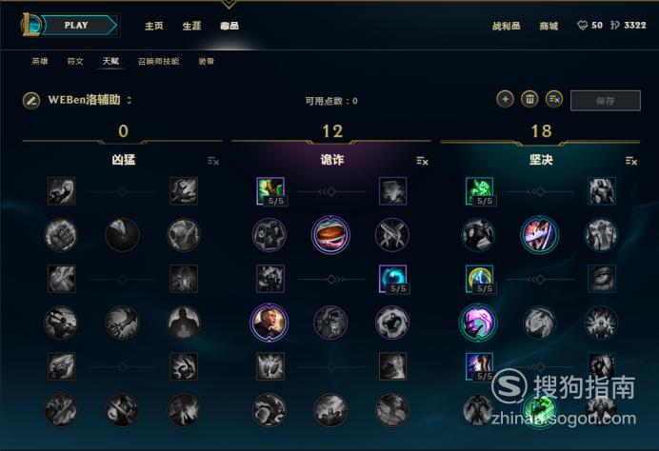Delete mastery page with trash icon

[529, 100]
